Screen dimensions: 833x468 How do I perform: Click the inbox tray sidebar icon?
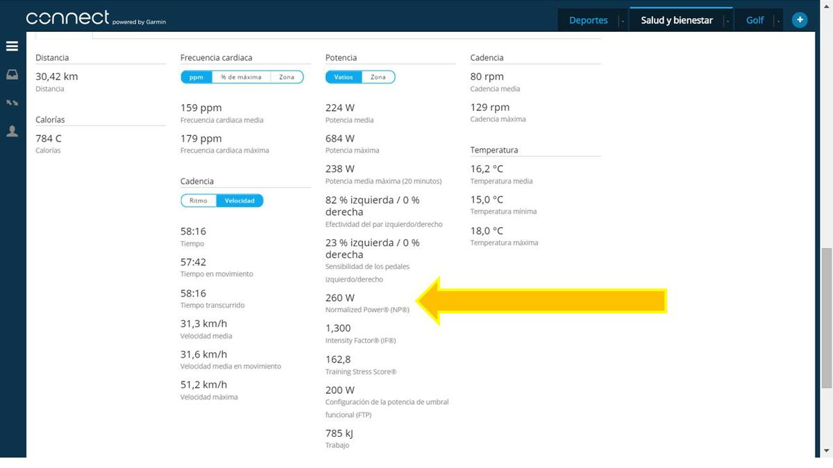(x=12, y=75)
